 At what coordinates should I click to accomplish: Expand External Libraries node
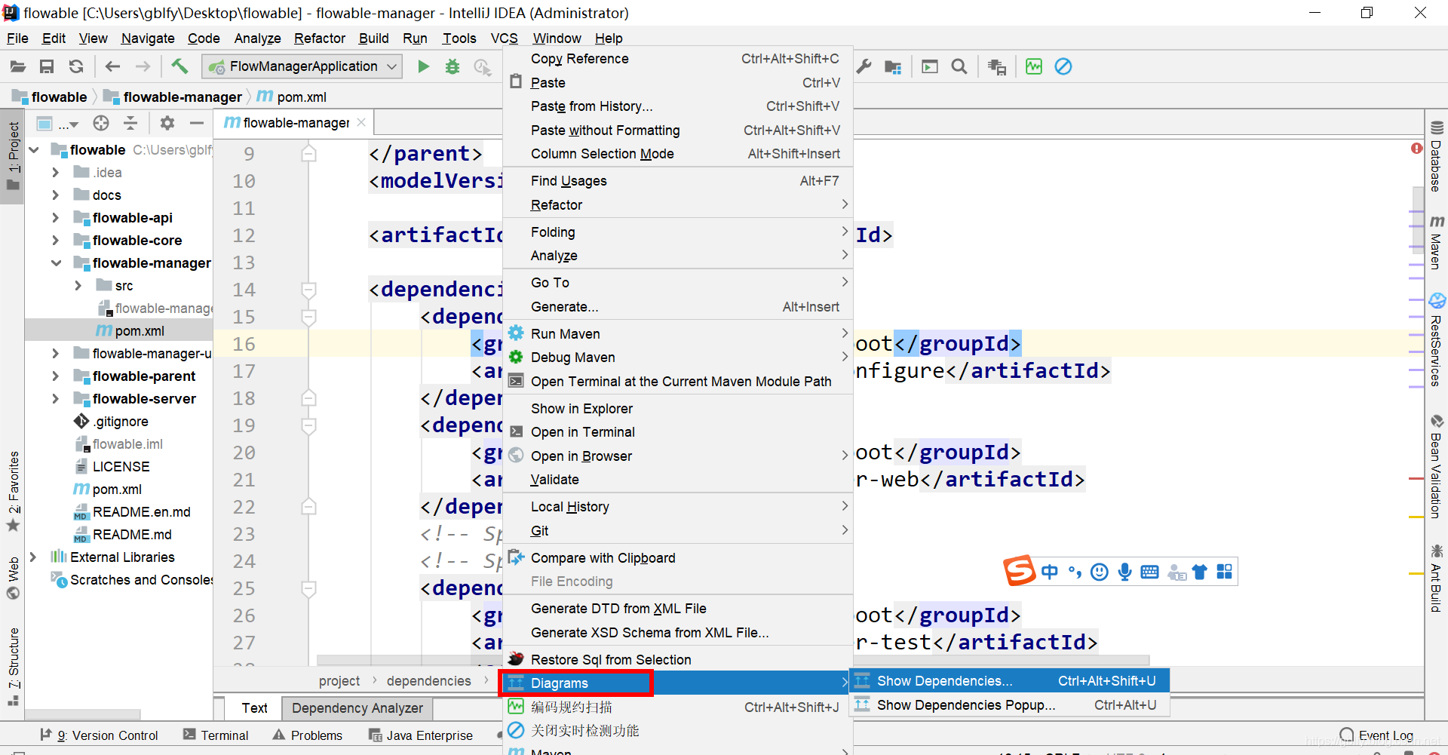(32, 557)
